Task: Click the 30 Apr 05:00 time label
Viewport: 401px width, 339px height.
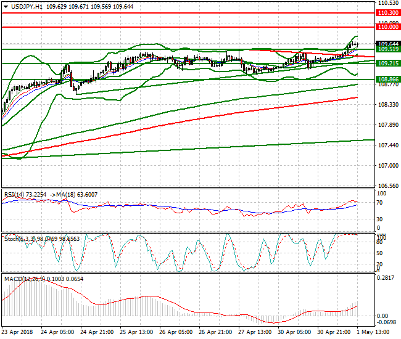Action: tap(294, 332)
